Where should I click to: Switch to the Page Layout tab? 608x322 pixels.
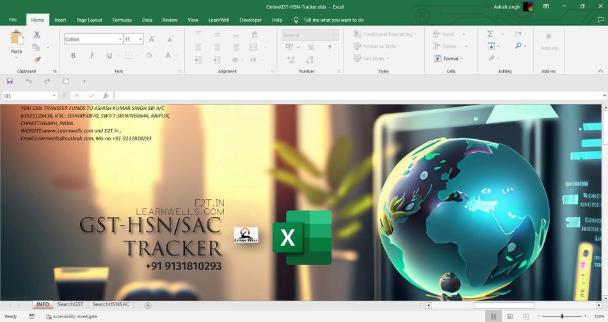pyautogui.click(x=89, y=20)
